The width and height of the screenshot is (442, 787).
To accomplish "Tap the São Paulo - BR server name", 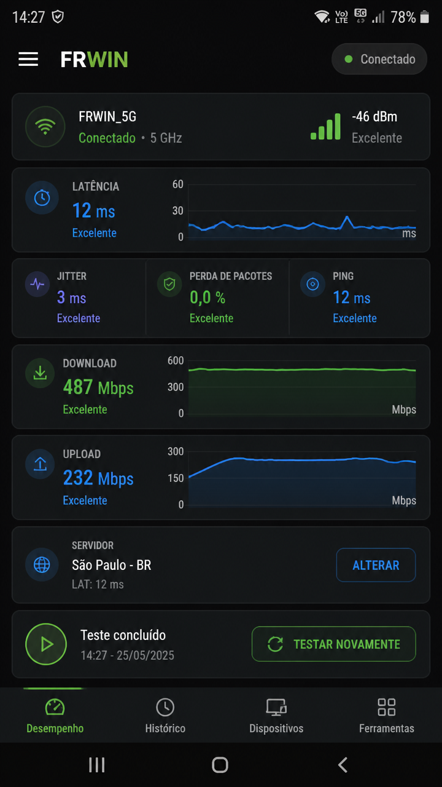I will coord(112,565).
